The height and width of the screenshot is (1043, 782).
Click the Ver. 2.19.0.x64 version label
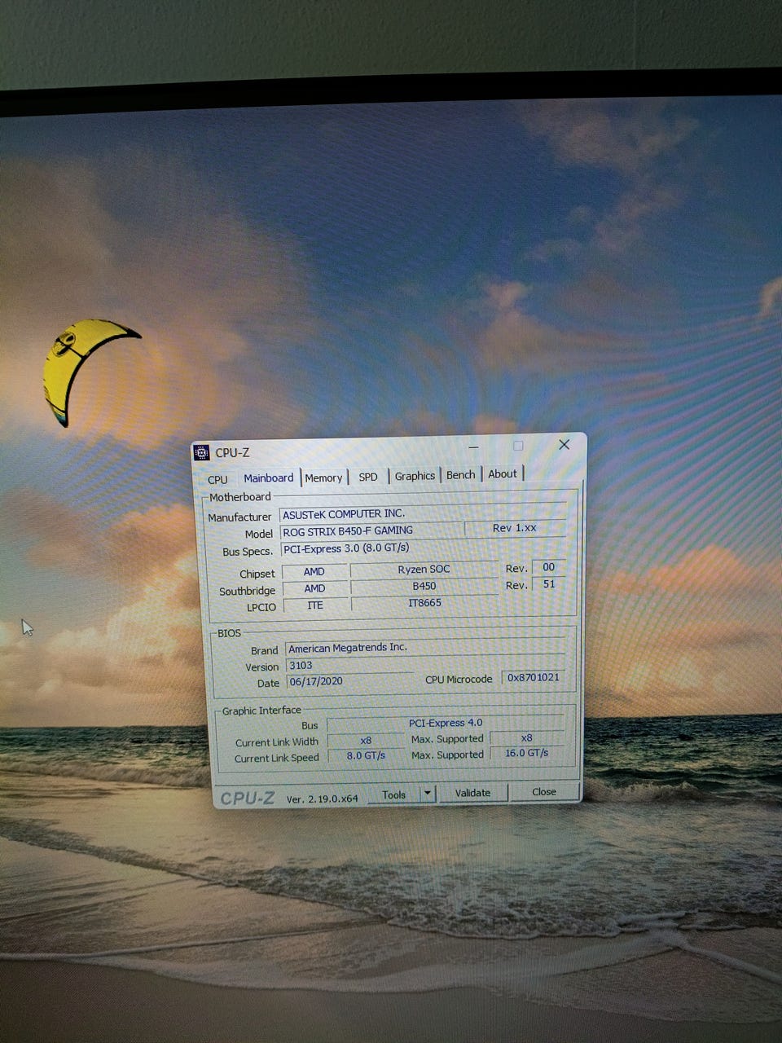pos(322,799)
